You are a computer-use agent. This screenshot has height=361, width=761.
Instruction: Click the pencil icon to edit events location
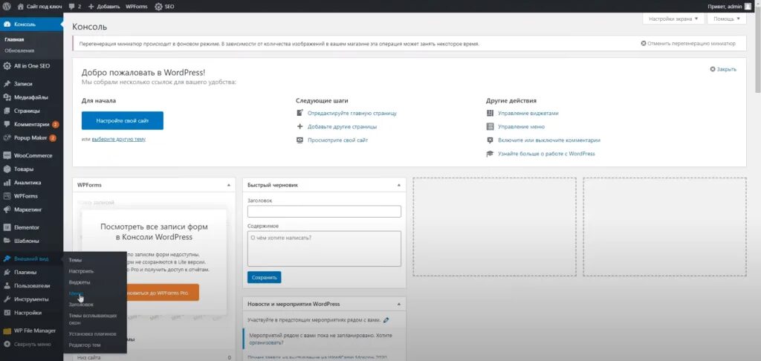click(386, 320)
